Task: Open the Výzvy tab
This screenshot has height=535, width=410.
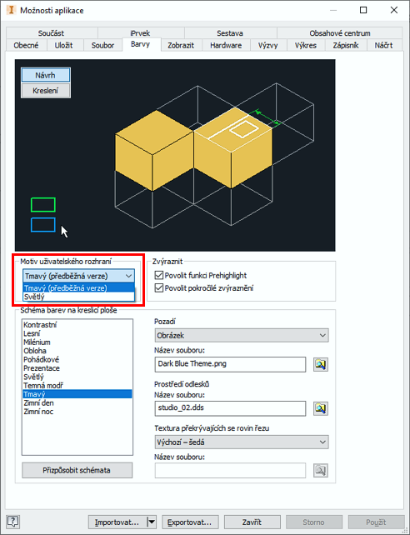Action: (267, 45)
